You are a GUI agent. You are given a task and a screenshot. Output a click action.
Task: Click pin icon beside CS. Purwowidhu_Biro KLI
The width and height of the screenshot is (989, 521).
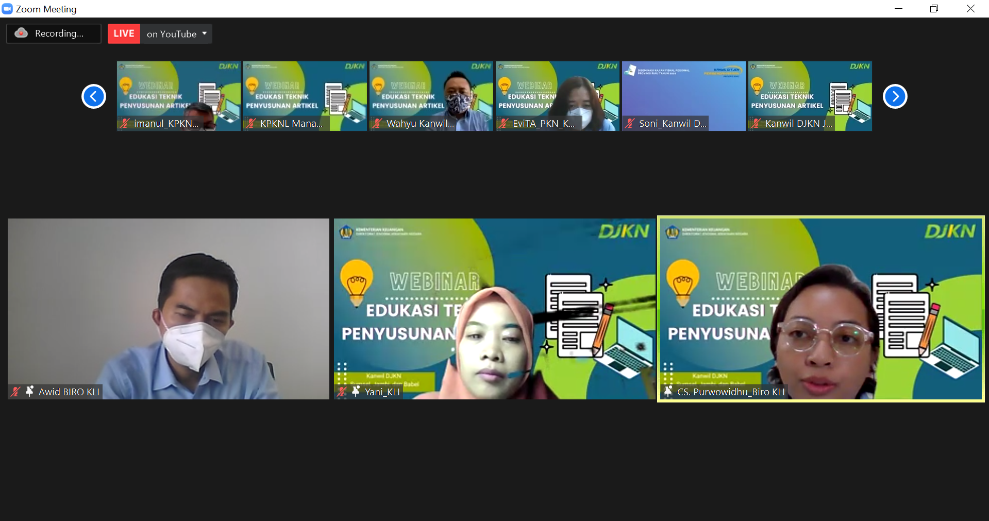(x=668, y=392)
